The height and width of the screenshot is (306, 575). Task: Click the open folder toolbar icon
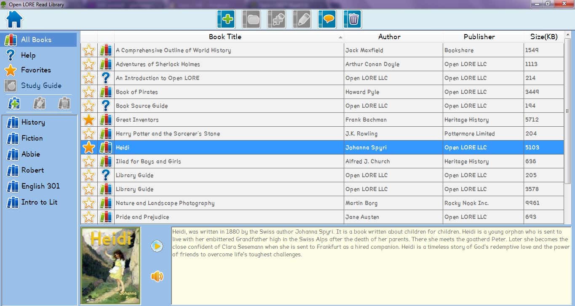coord(251,19)
